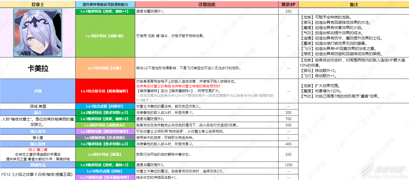The width and height of the screenshot is (409, 180).
Task: Click the red DLC 第二弹 text
Action: tap(38, 150)
